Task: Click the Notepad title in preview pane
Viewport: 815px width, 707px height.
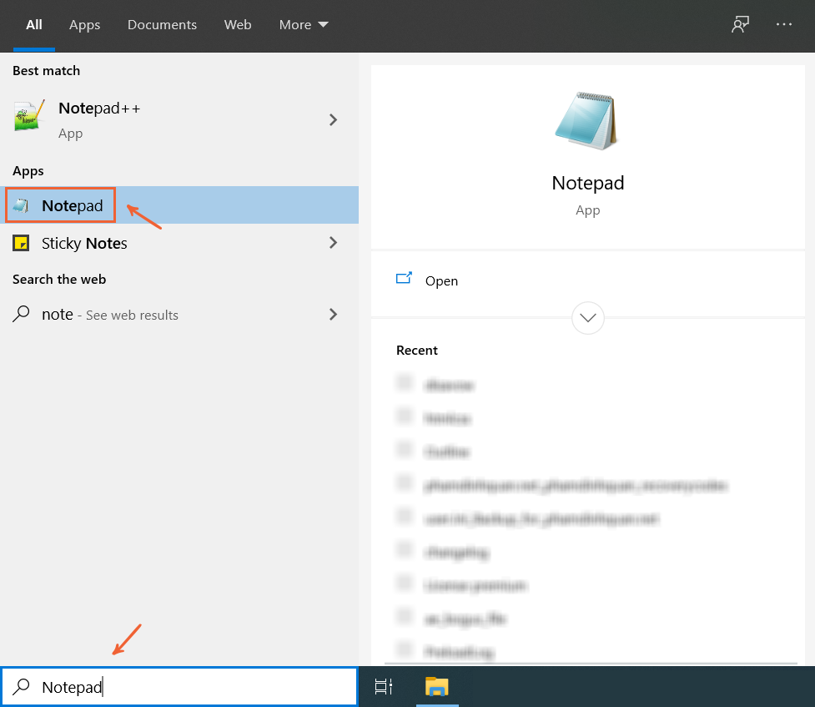Action: click(x=588, y=183)
